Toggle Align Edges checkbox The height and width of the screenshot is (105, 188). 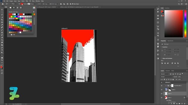coord(73,4)
